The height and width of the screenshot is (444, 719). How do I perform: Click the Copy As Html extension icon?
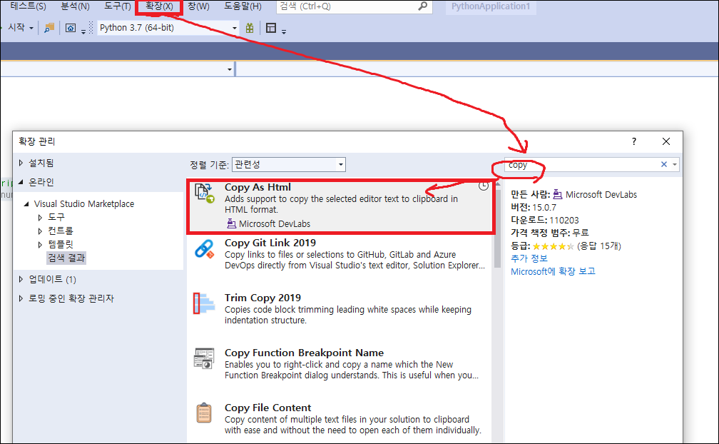tap(204, 193)
